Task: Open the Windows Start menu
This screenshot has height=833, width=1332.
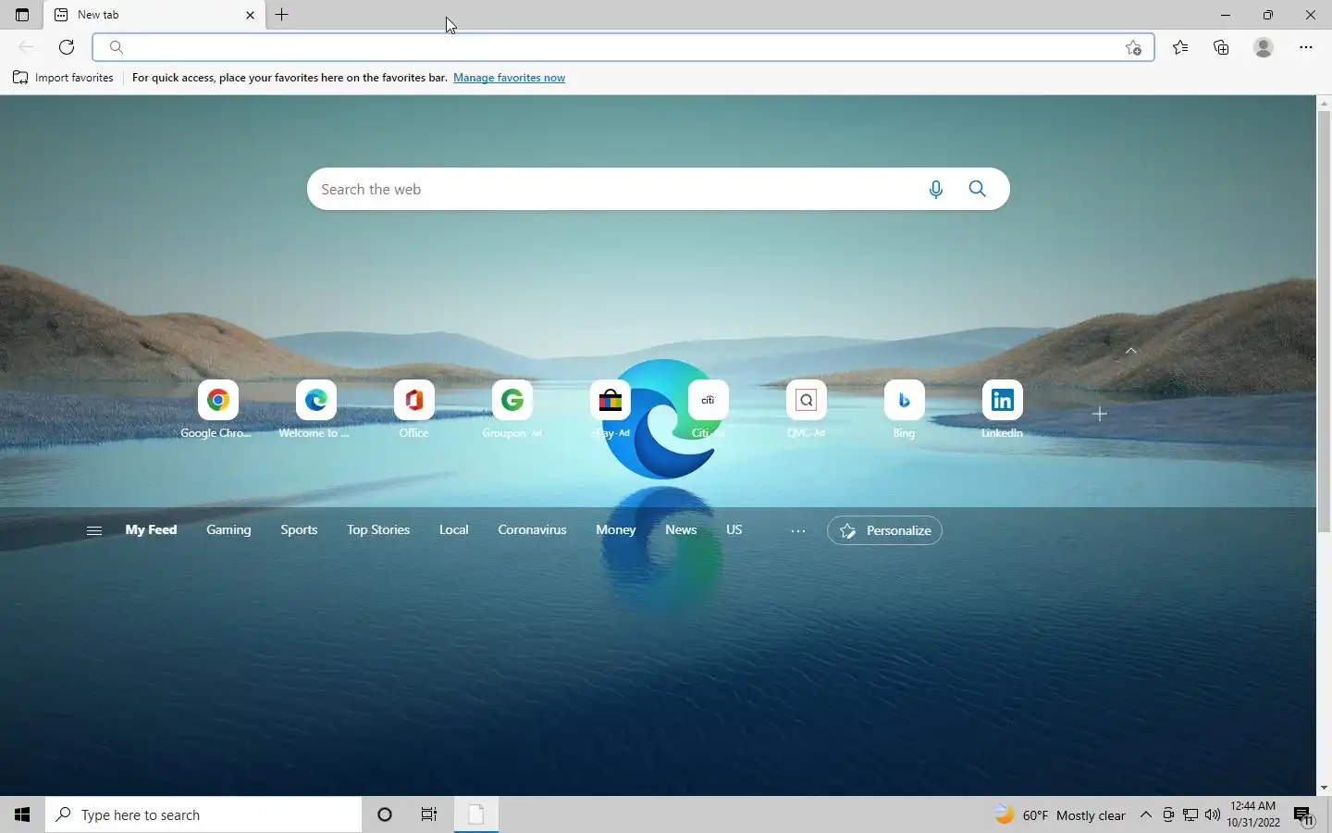Action: [22, 814]
